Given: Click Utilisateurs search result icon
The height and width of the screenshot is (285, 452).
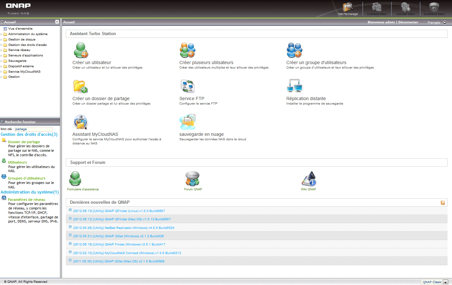Looking at the screenshot, I should click(x=4, y=161).
